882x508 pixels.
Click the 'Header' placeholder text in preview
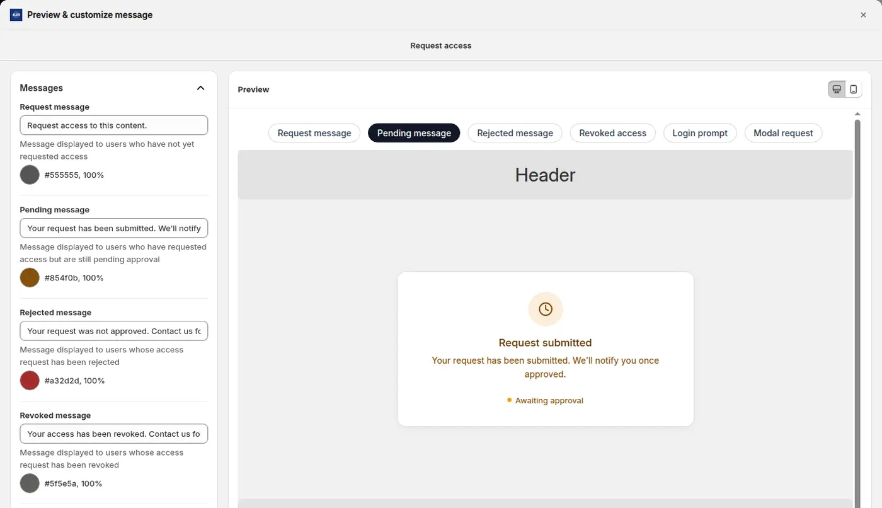[x=546, y=175]
